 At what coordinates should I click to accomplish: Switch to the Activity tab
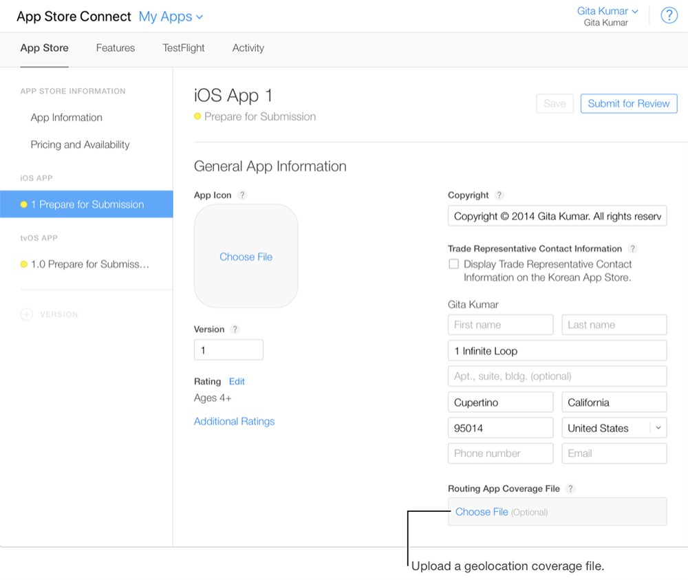248,48
